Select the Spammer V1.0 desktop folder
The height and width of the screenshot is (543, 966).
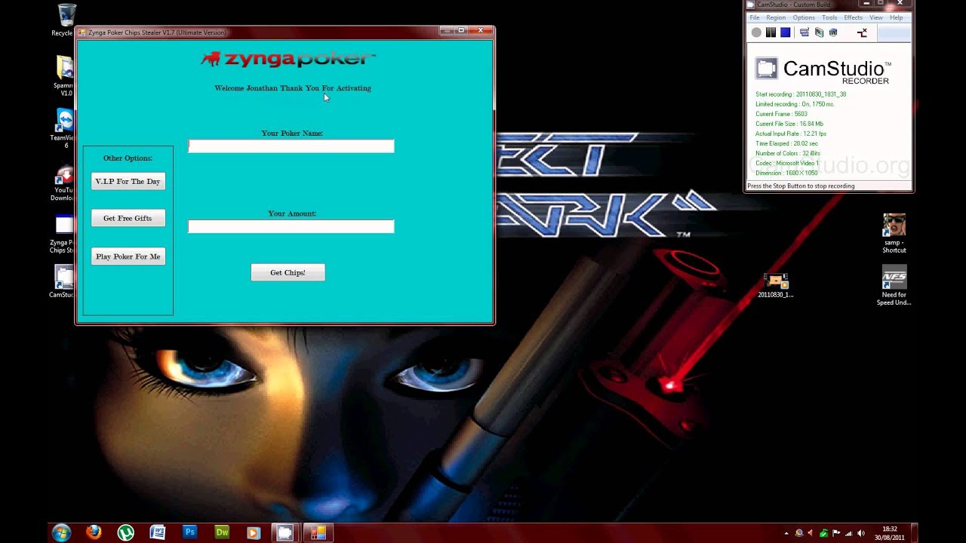click(x=65, y=75)
